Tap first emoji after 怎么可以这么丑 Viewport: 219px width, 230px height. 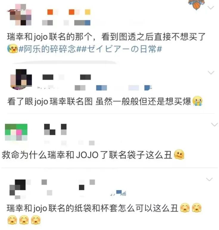tap(185, 208)
